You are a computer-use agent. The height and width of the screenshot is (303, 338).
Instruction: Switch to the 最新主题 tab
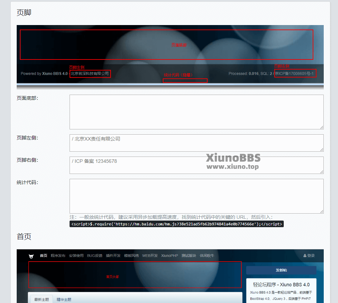point(42,299)
